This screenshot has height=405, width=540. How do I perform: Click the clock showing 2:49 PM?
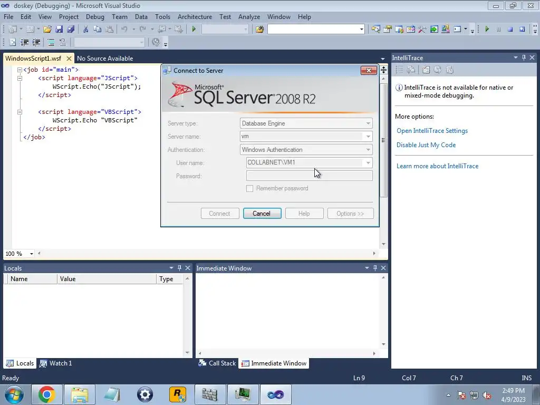point(513,391)
